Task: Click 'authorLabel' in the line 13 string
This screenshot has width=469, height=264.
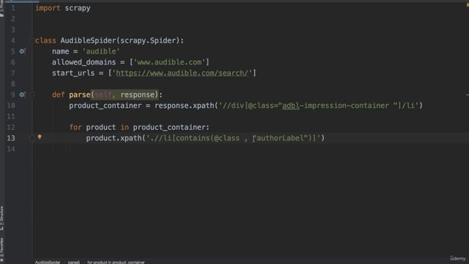Action: coord(280,138)
